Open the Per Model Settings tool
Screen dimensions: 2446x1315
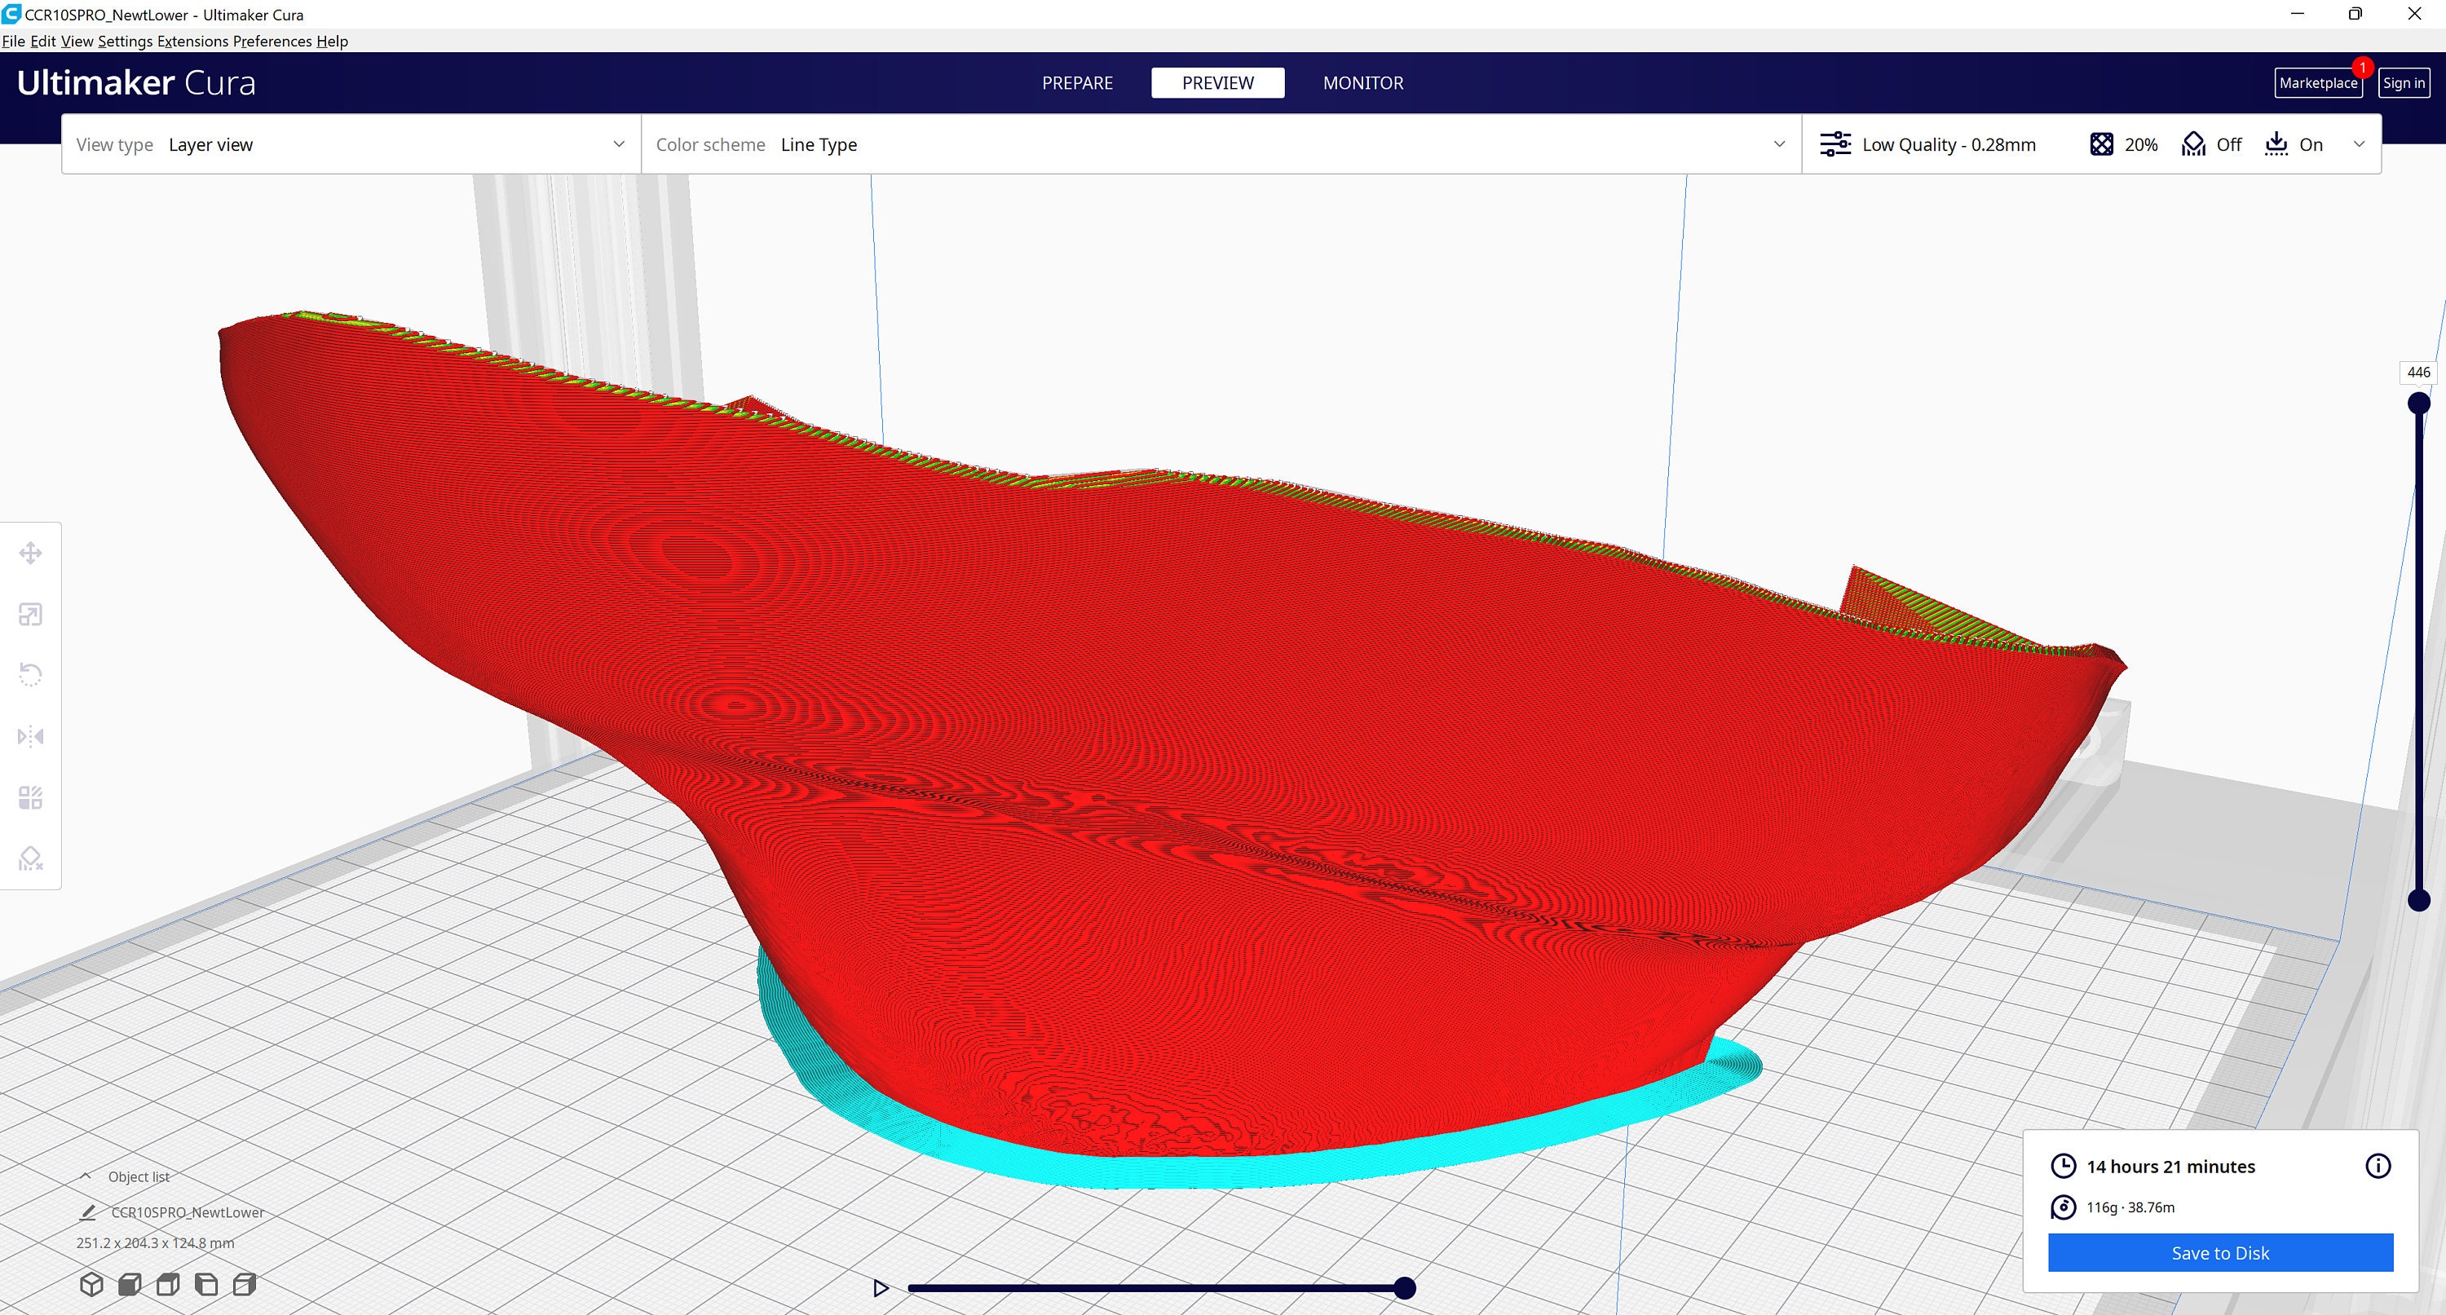(x=31, y=797)
